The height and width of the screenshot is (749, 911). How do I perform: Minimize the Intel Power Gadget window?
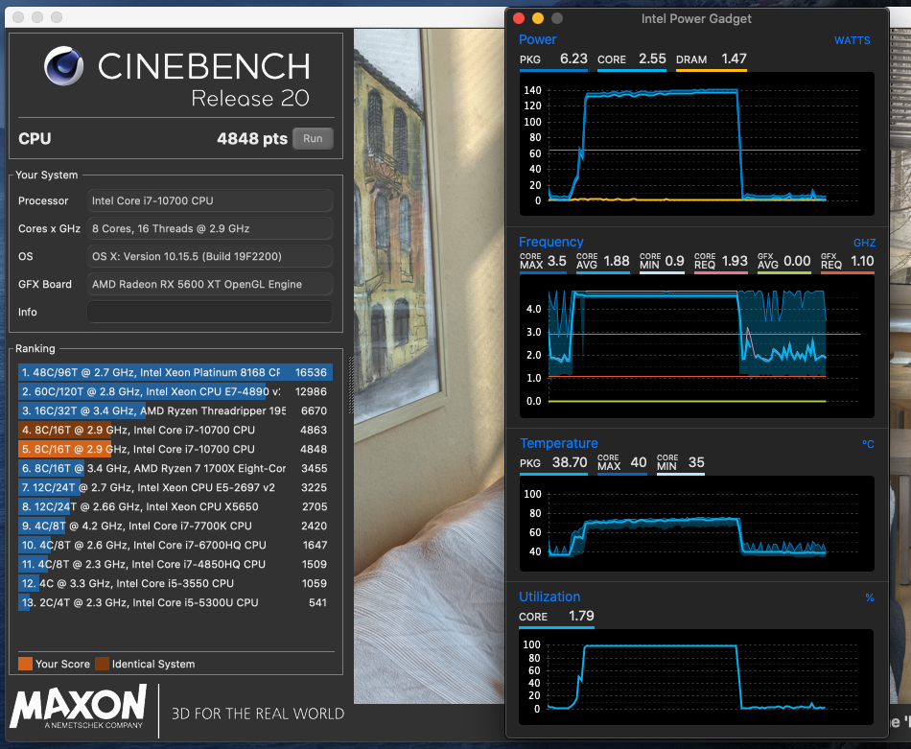click(538, 18)
